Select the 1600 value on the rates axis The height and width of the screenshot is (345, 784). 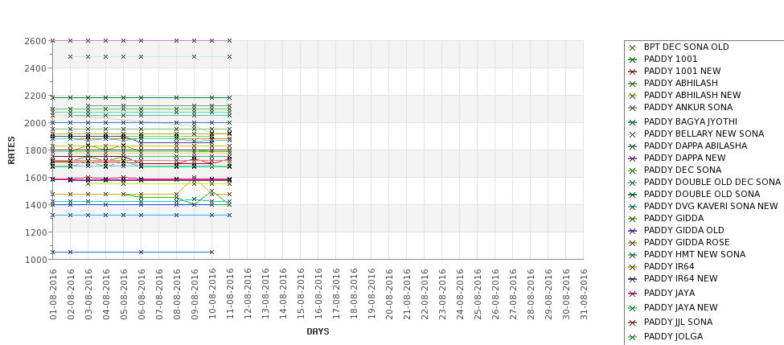35,178
